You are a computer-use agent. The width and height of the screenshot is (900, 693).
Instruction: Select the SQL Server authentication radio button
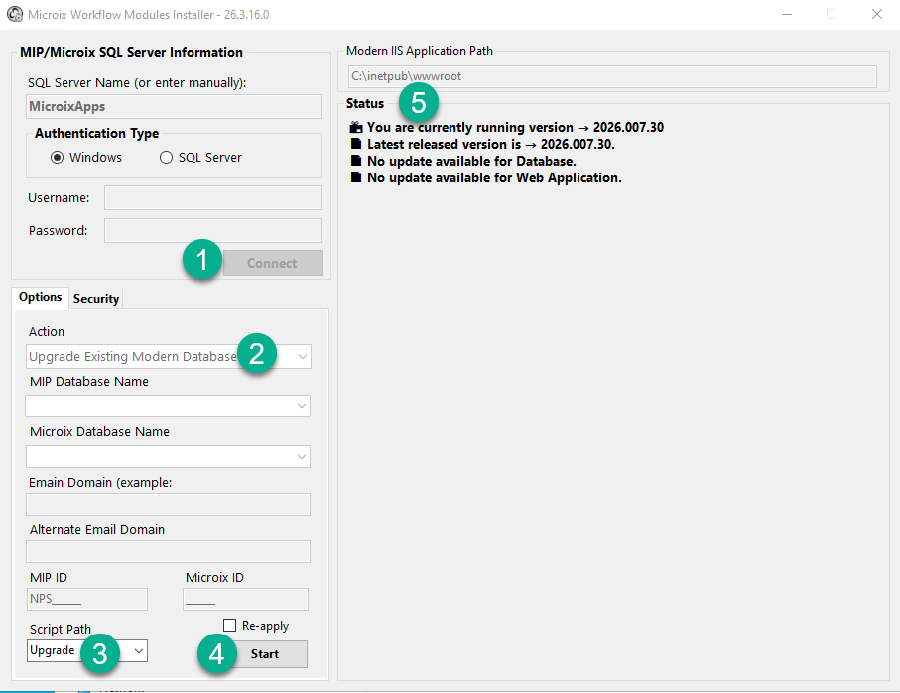point(166,158)
